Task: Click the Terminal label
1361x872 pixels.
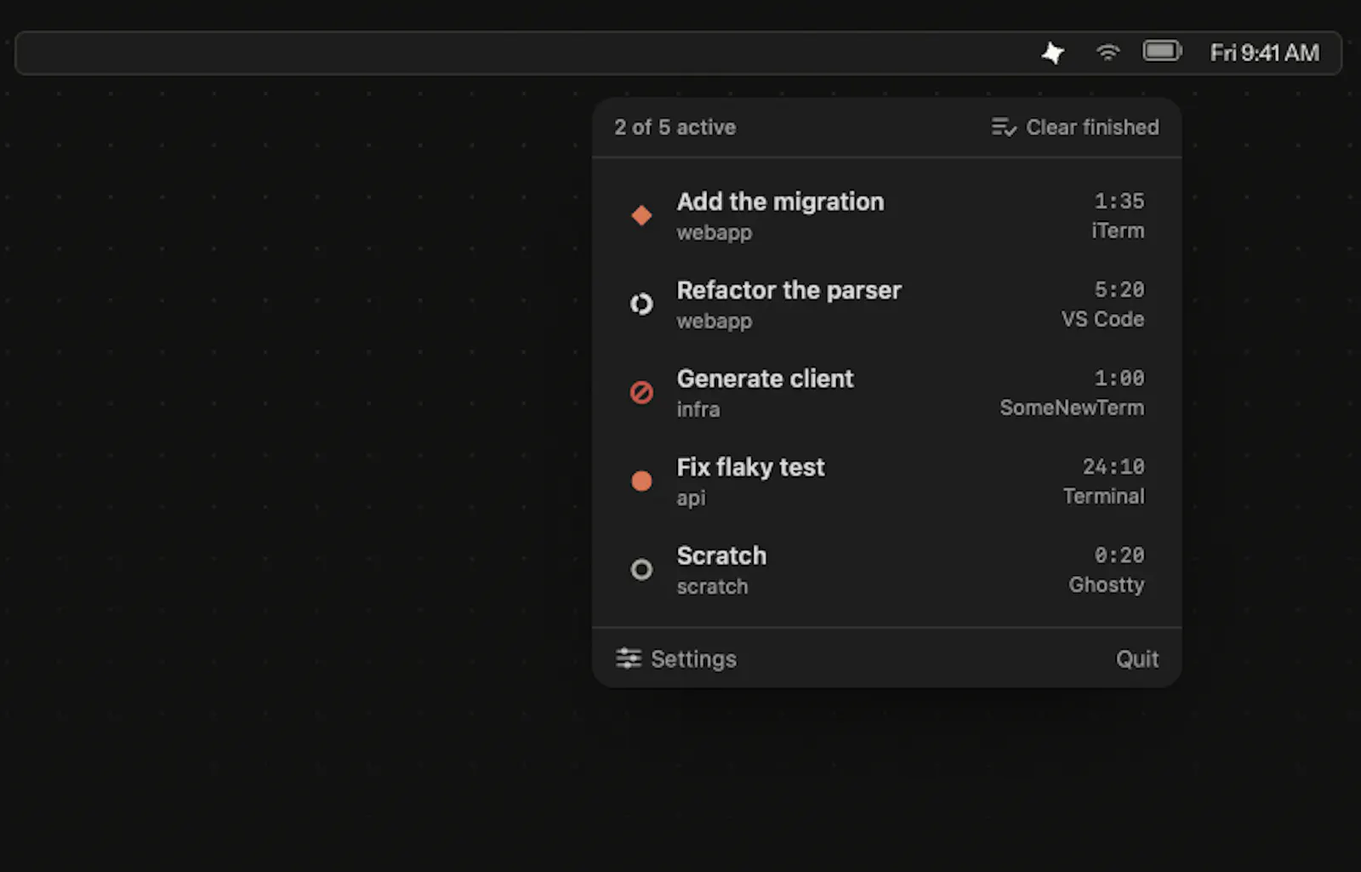Action: point(1103,496)
